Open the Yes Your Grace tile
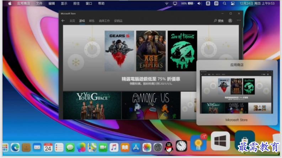 pyautogui.click(x=92, y=106)
